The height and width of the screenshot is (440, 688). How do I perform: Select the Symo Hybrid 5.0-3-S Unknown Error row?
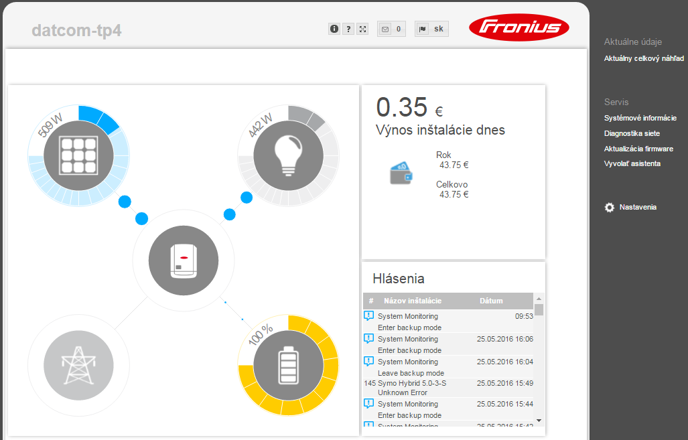point(448,388)
